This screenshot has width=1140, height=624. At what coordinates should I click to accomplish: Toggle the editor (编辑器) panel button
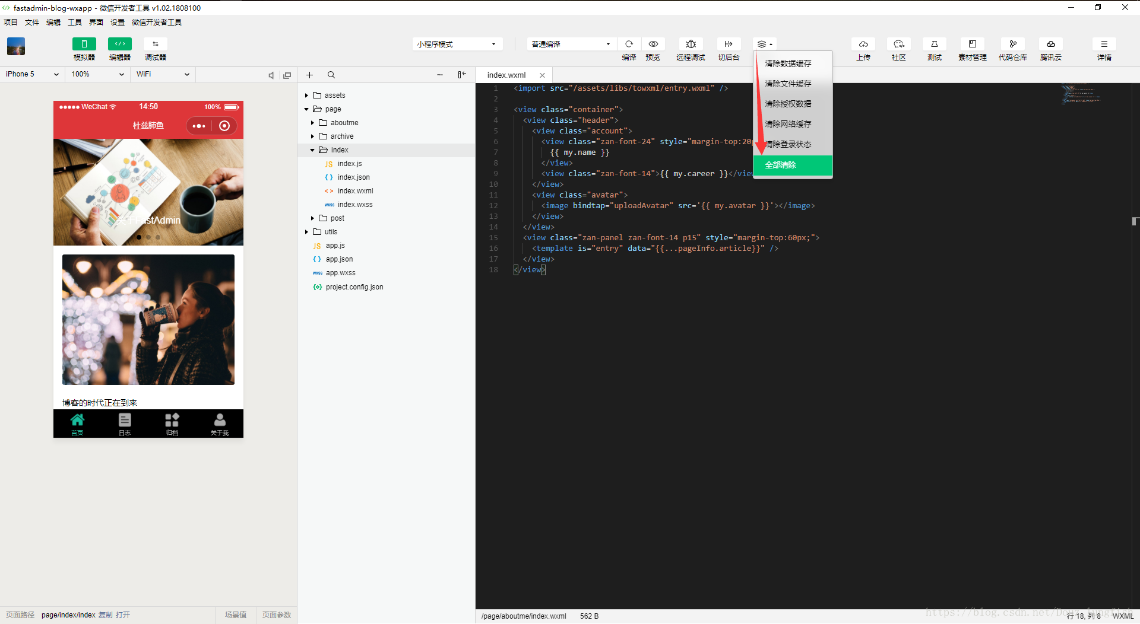[x=120, y=44]
